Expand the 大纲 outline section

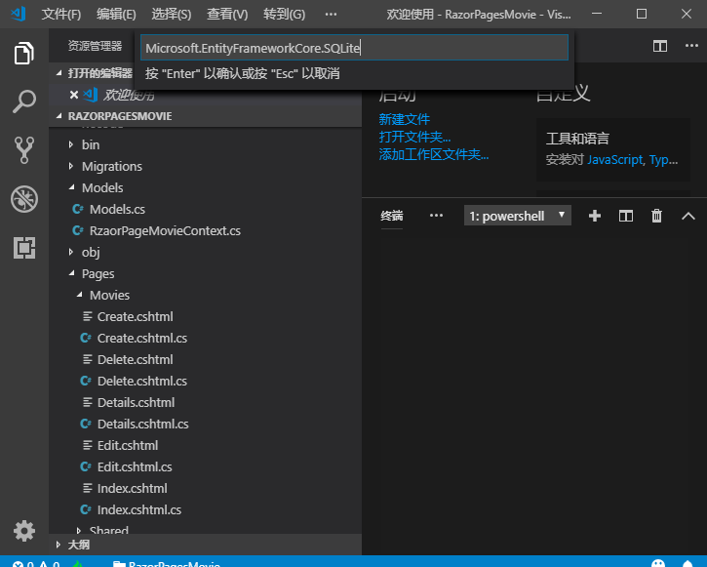click(59, 545)
